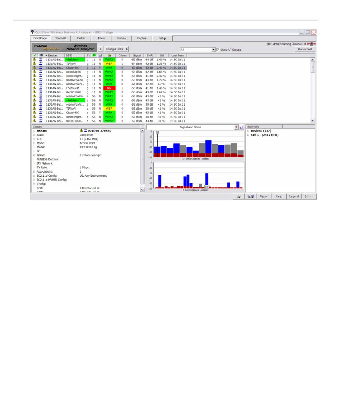Sort the list by Device column header
Image resolution: width=346 pixels, height=420 pixels.
point(54,55)
